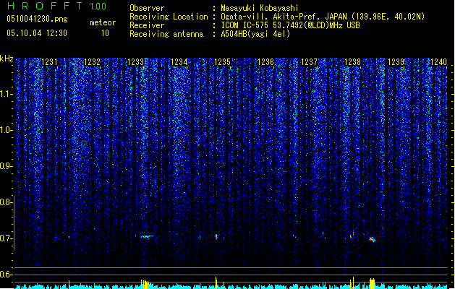Click the 'Observer' field label
Image resolution: width=455 pixels, height=289 pixels.
tap(147, 8)
